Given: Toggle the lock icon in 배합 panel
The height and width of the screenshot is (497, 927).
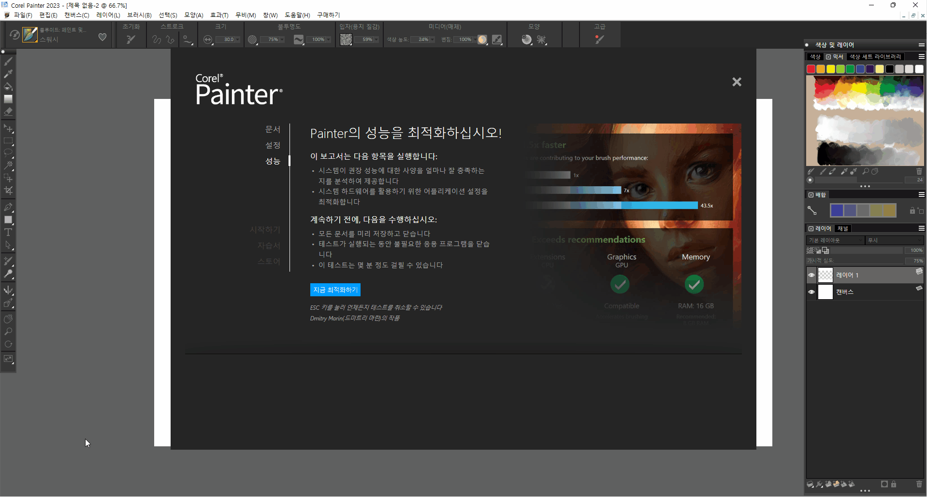Looking at the screenshot, I should 912,210.
